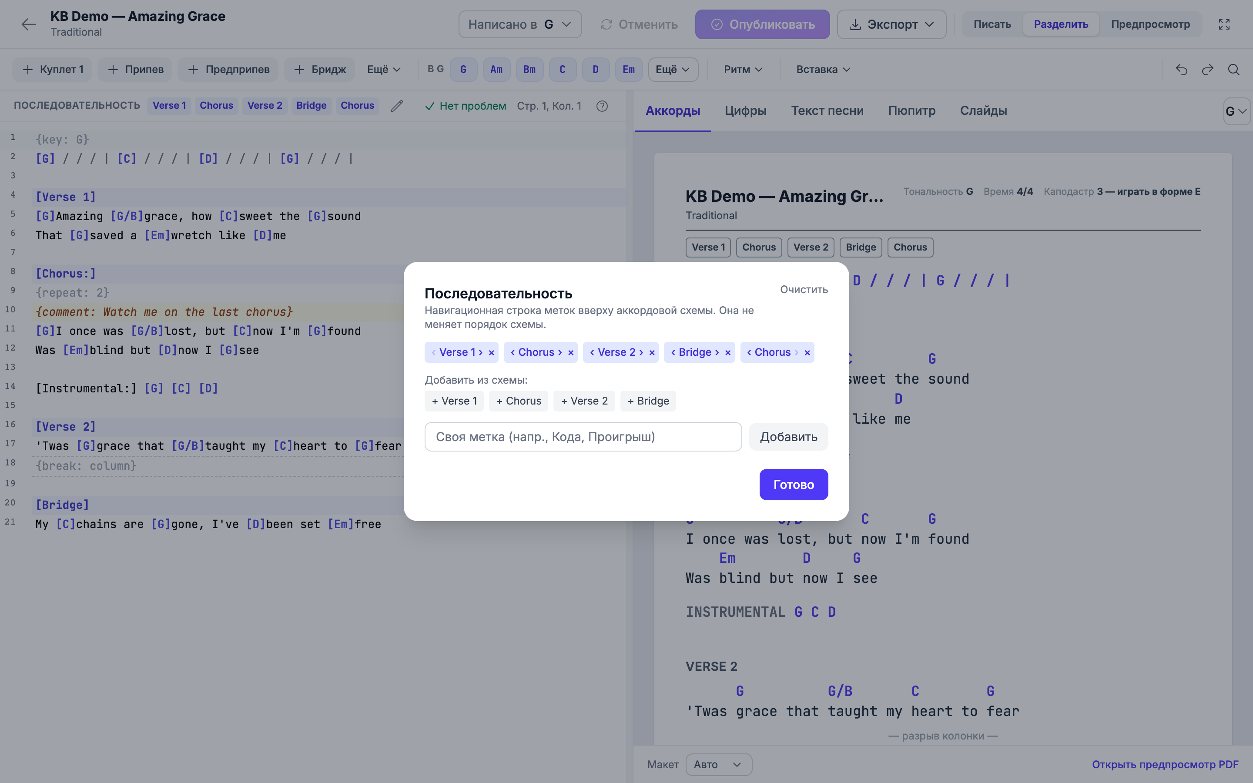Image resolution: width=1253 pixels, height=783 pixels.
Task: Click the back arrow icon
Action: pyautogui.click(x=28, y=24)
